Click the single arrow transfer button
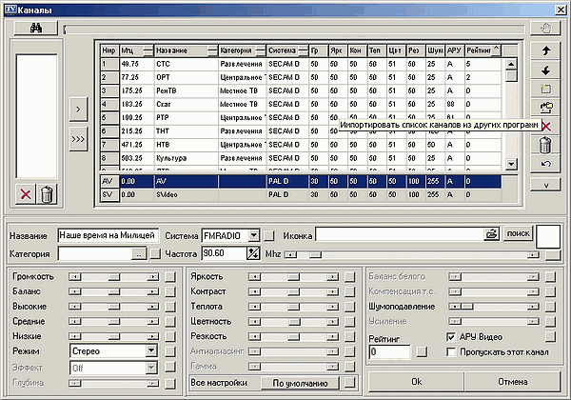 pos(79,110)
